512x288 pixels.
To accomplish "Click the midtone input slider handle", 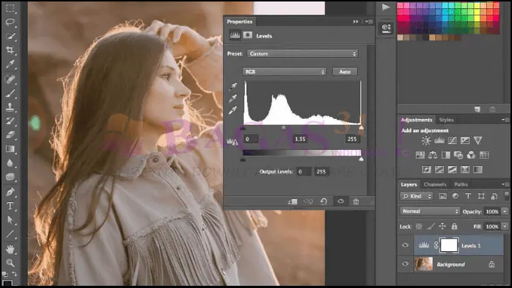I will [x=283, y=128].
